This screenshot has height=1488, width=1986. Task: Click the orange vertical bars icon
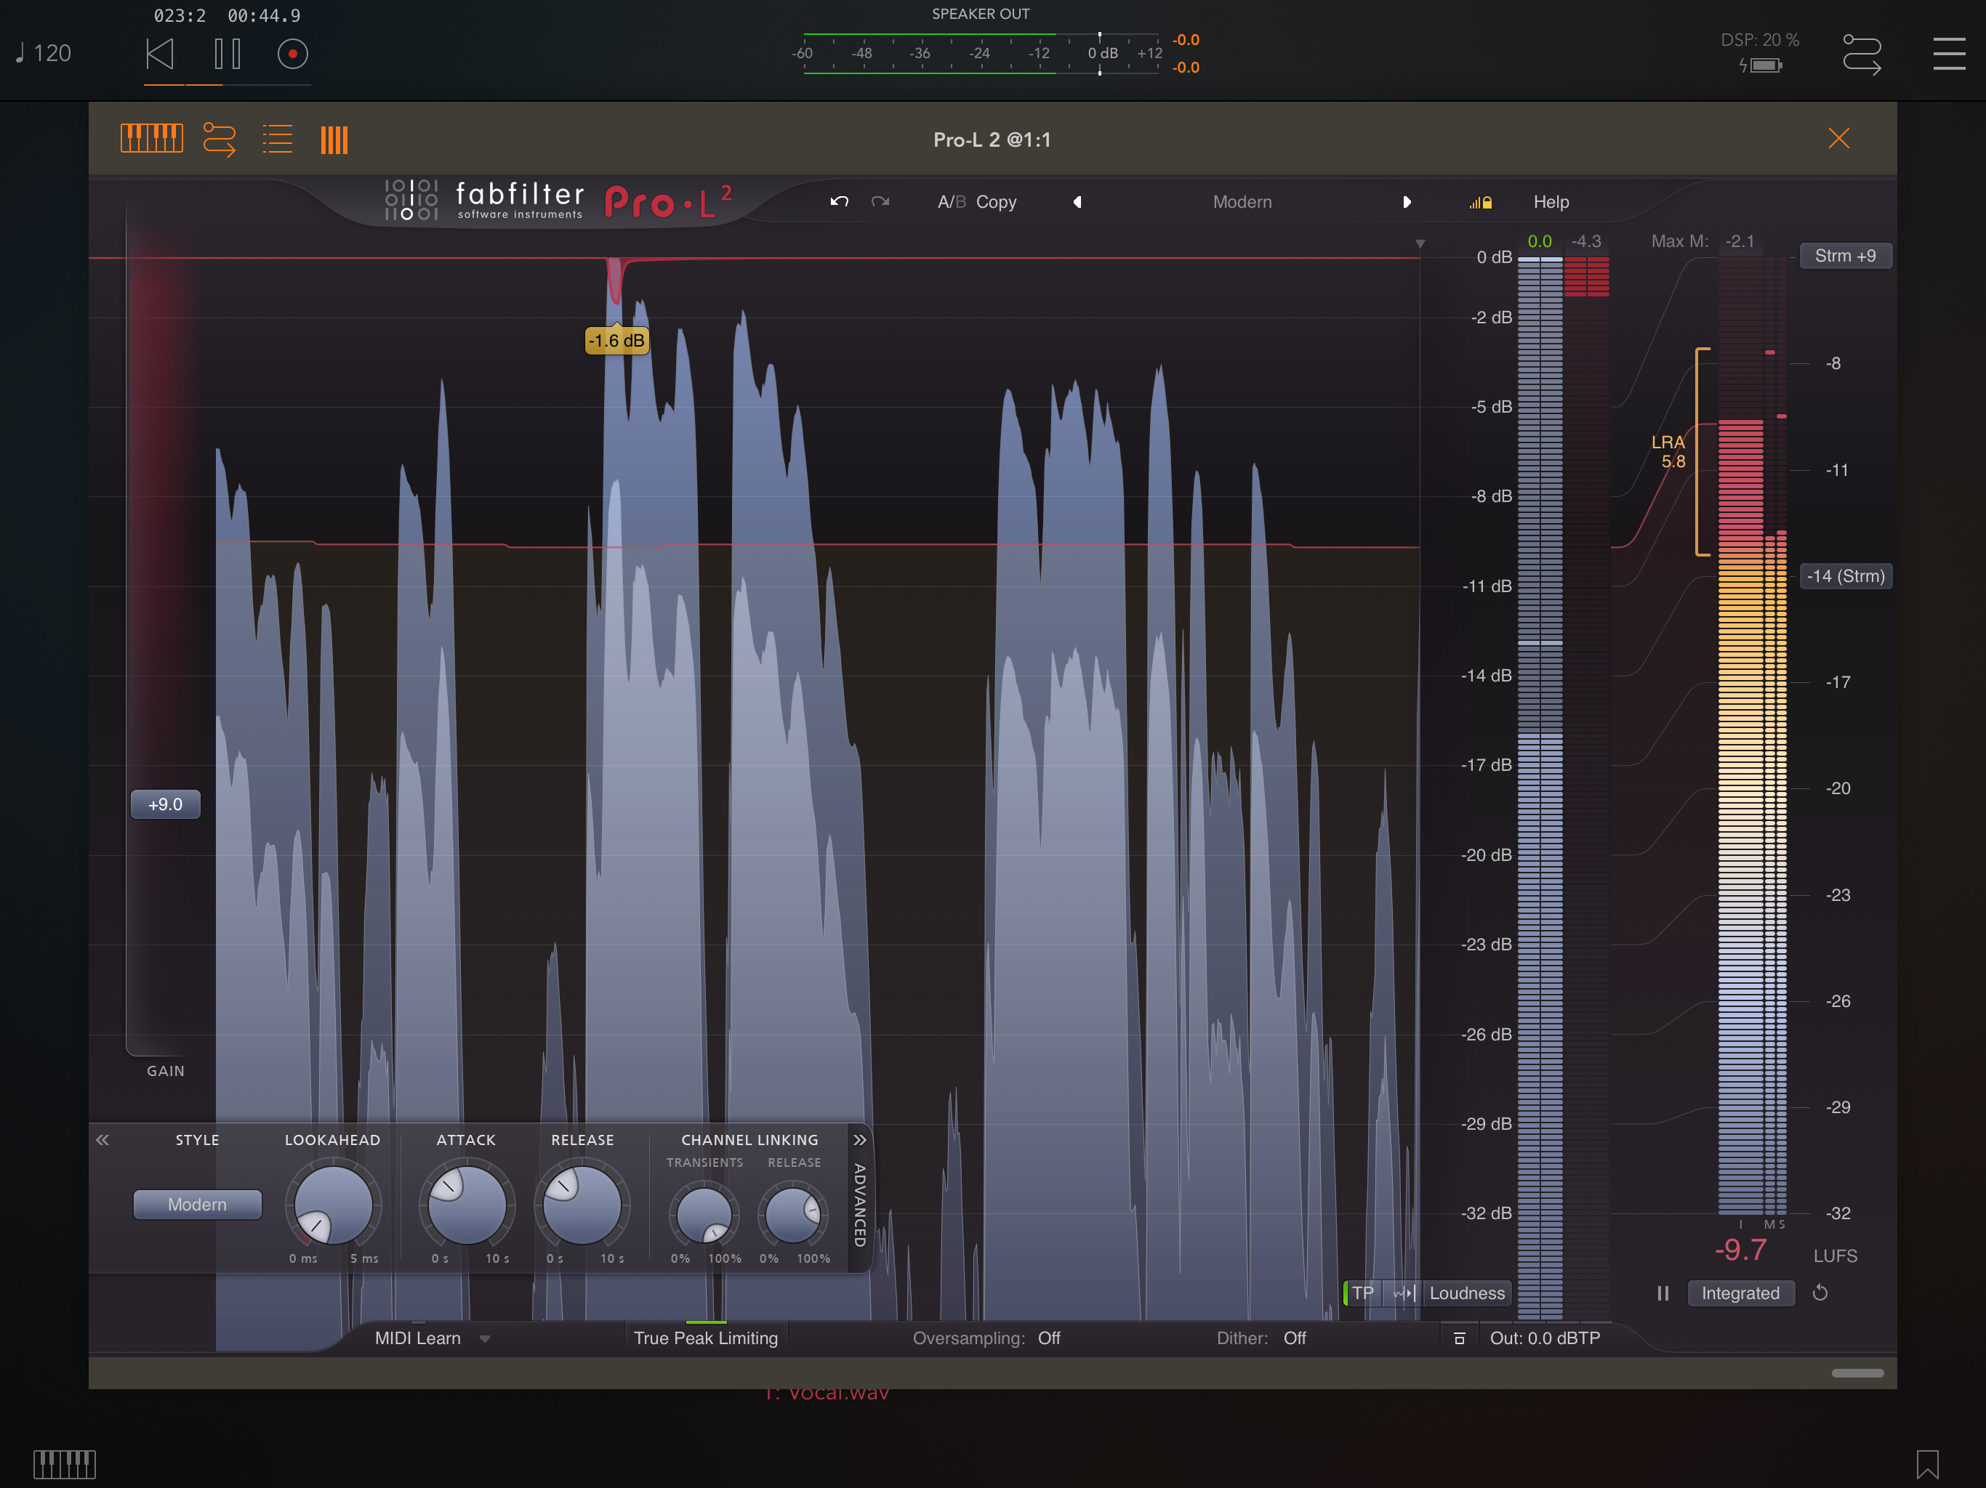pos(334,140)
